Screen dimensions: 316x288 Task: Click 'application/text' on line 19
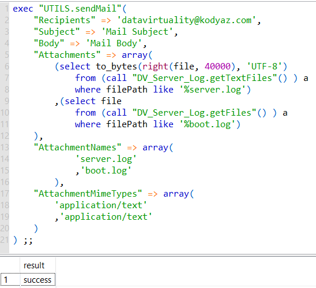click(x=106, y=217)
